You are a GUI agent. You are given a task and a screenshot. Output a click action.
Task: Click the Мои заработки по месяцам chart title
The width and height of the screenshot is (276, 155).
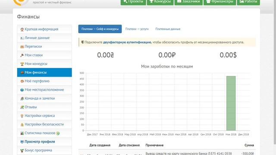(x=167, y=66)
